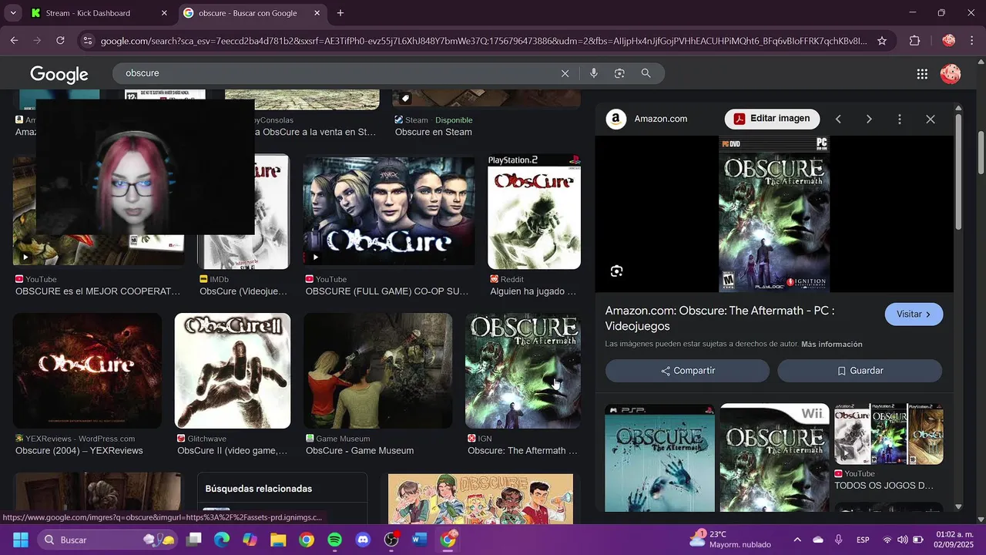Open Wii Obscure Aftermath related thumbnail
The width and height of the screenshot is (986, 555).
(x=775, y=458)
